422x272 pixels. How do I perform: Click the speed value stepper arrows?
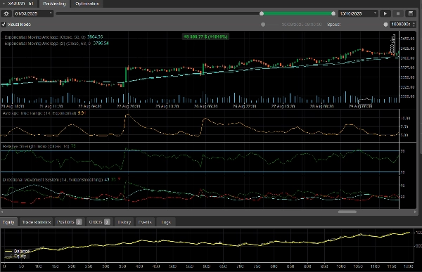tap(414, 25)
